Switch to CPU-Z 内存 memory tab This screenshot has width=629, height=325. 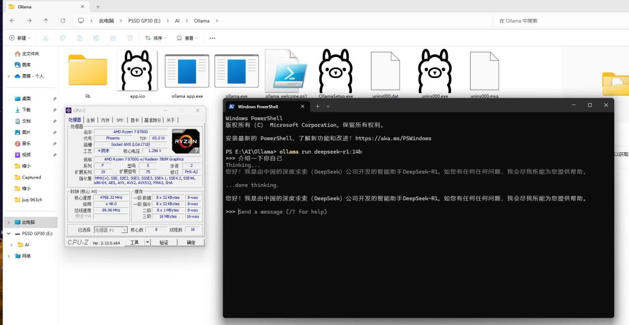coord(105,120)
